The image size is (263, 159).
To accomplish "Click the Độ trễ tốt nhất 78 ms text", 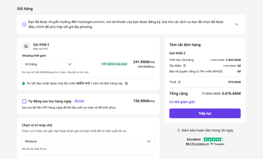I will click(x=34, y=149).
